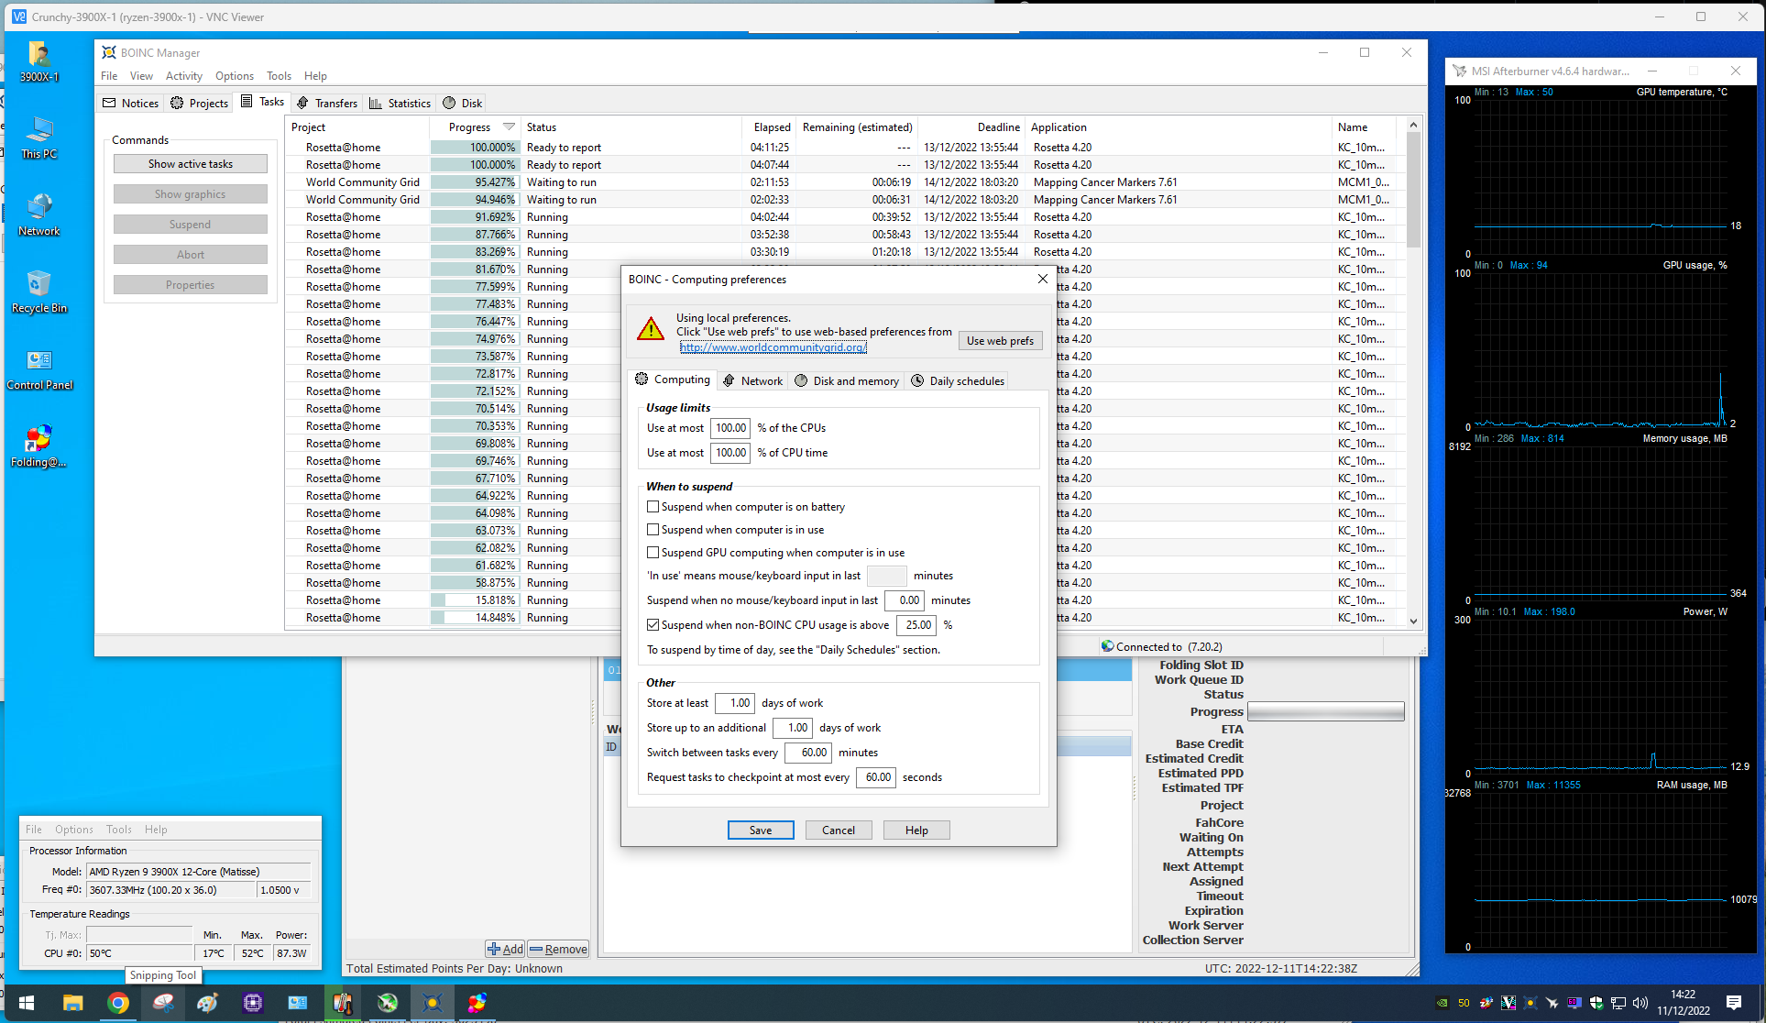Viewport: 1766px width, 1023px height.
Task: Click the VNC Server tray icon
Action: (x=1508, y=1003)
